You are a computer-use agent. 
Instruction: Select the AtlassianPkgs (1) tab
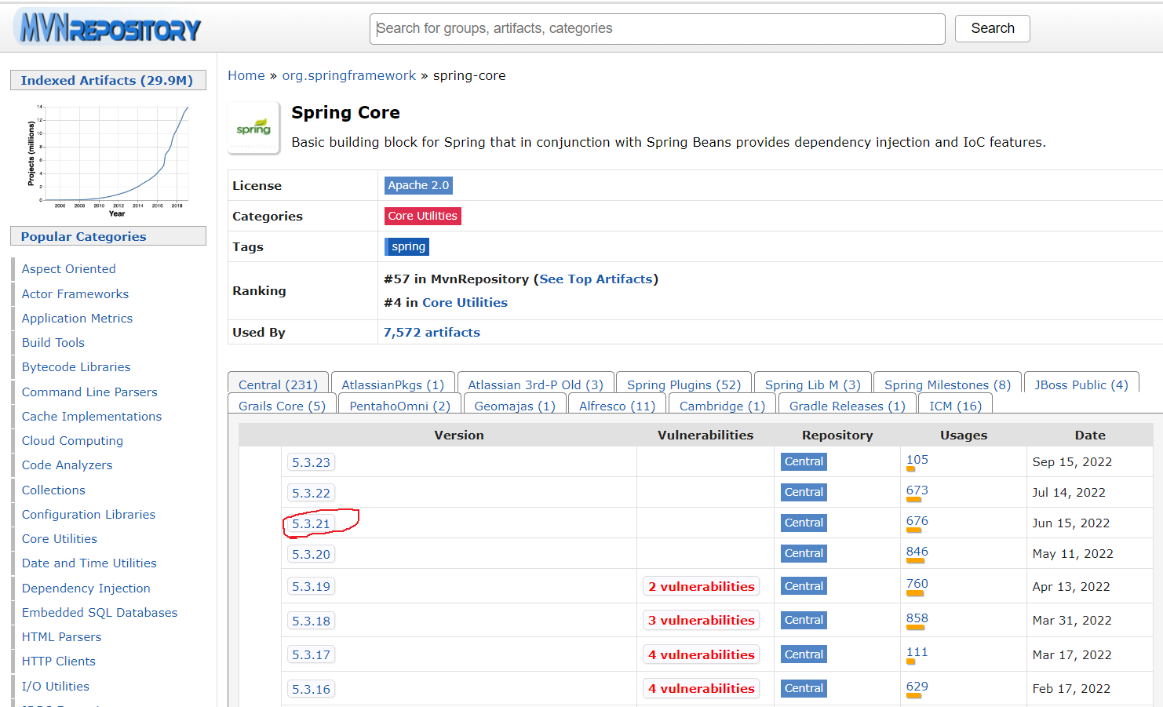click(392, 384)
